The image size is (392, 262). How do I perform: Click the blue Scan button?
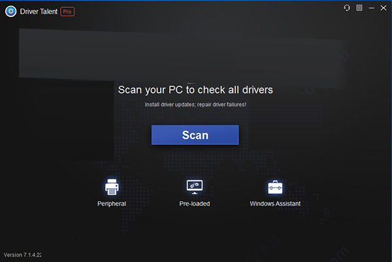195,135
